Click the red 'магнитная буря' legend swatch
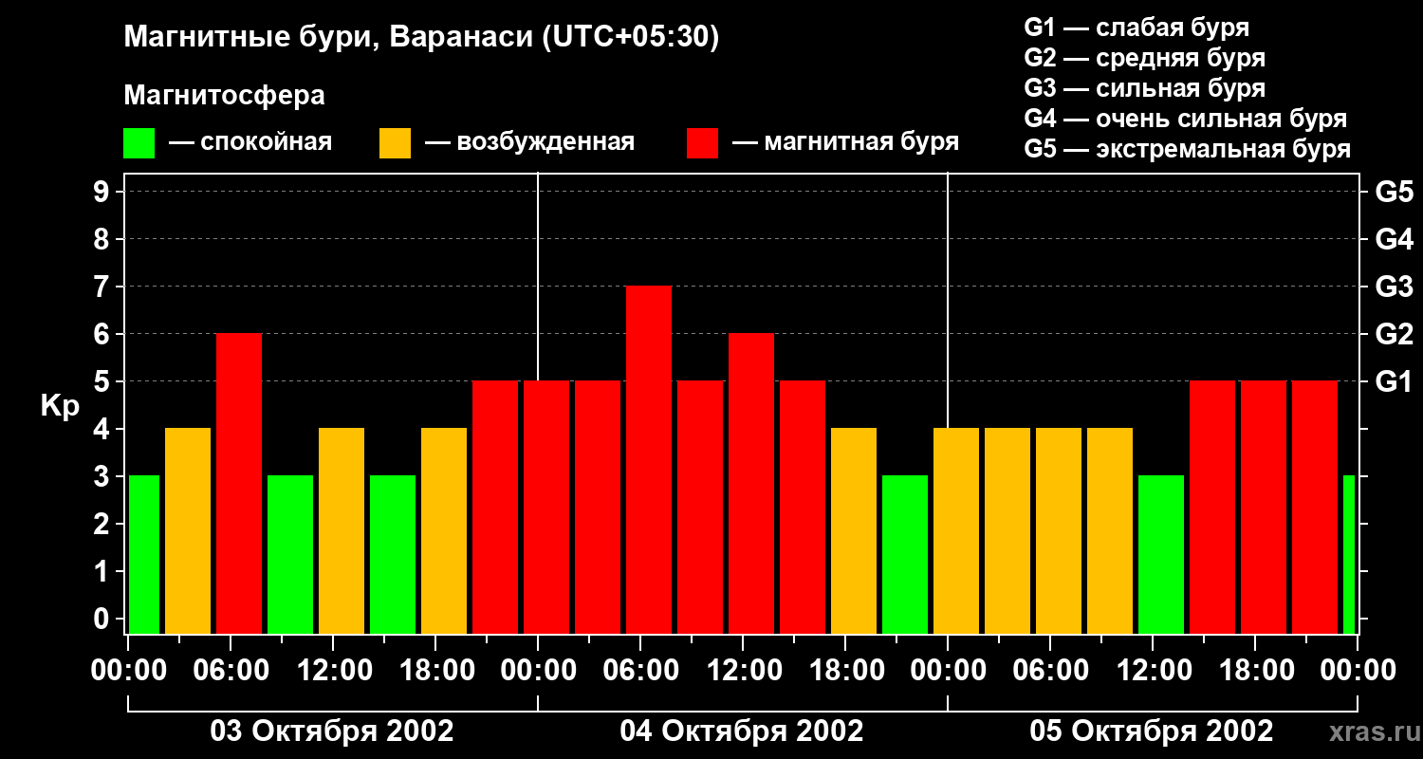Viewport: 1423px width, 759px height. click(702, 143)
